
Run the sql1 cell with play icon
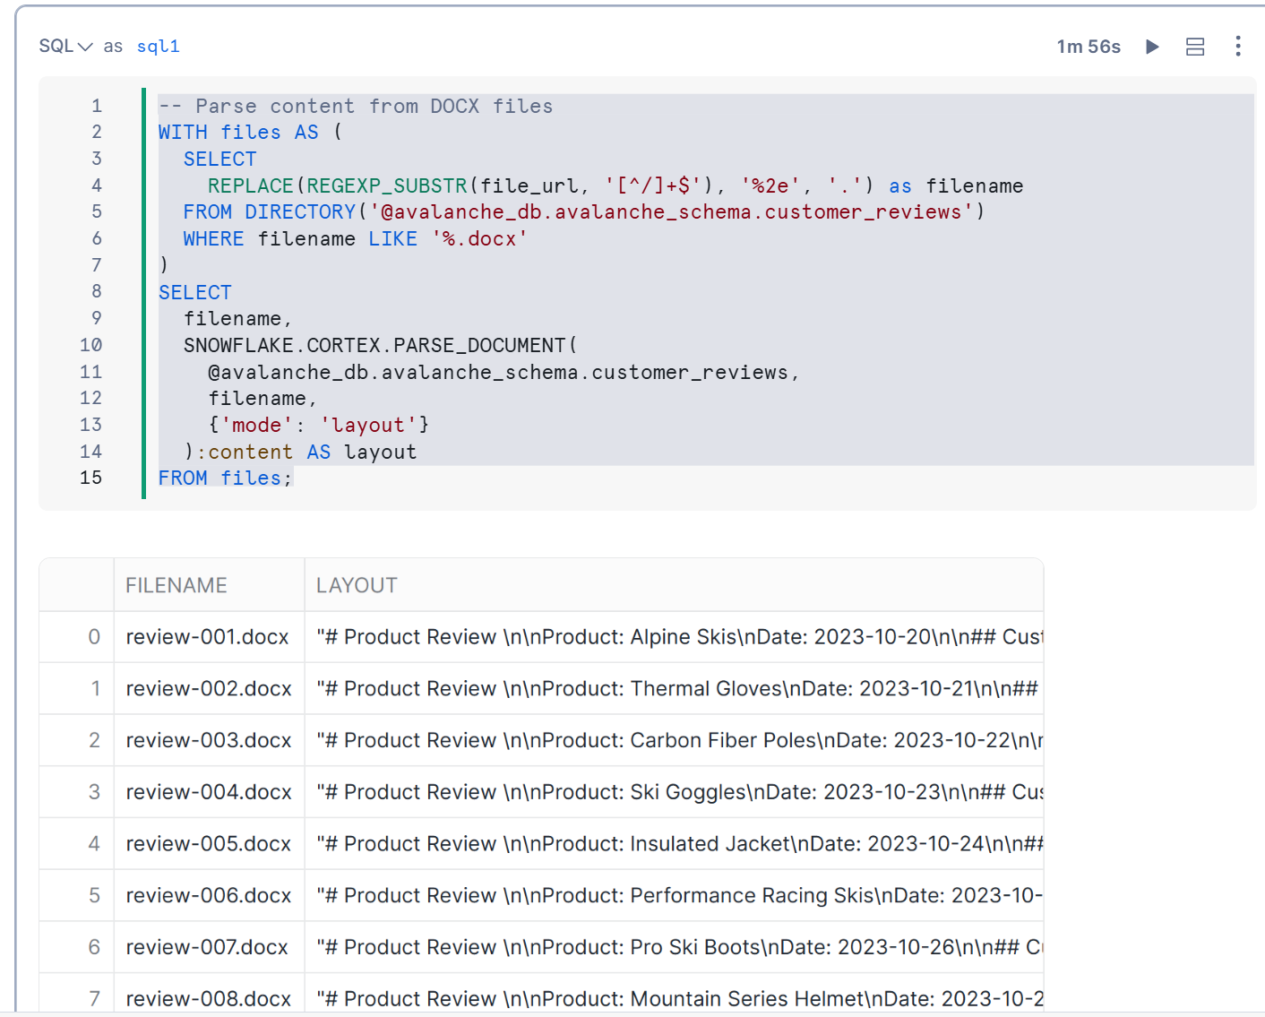pos(1152,47)
